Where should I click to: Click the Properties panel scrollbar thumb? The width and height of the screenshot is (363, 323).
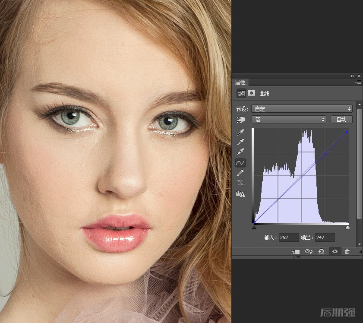pos(359,164)
